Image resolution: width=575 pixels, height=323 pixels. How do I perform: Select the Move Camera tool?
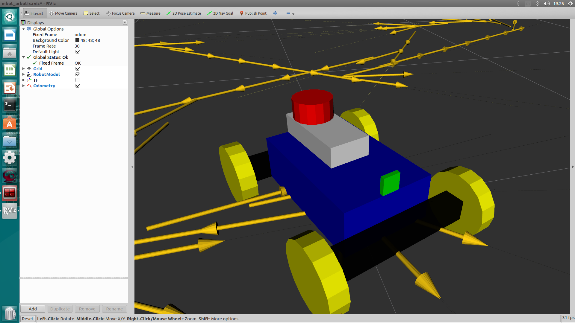point(63,13)
